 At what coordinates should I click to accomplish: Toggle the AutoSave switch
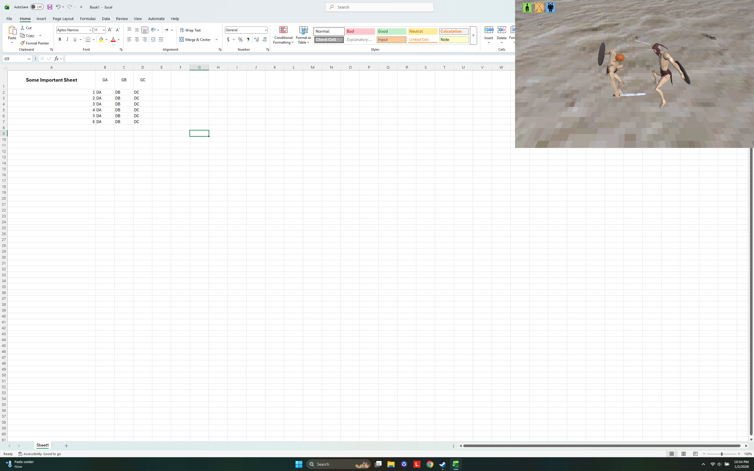pyautogui.click(x=37, y=7)
